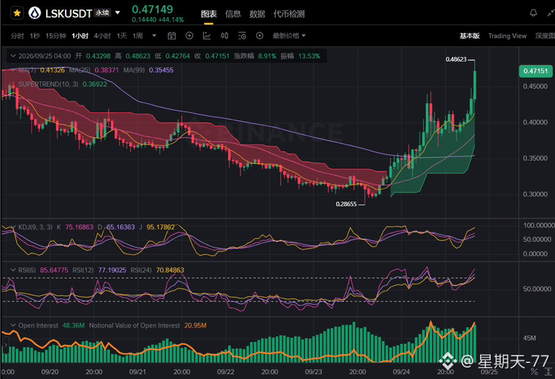Click the add indicator plus-circle icon
555x379 pixels.
coord(189,35)
